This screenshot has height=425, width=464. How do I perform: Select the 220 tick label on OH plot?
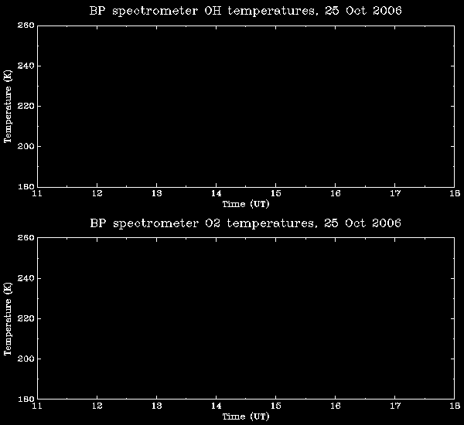(x=26, y=106)
